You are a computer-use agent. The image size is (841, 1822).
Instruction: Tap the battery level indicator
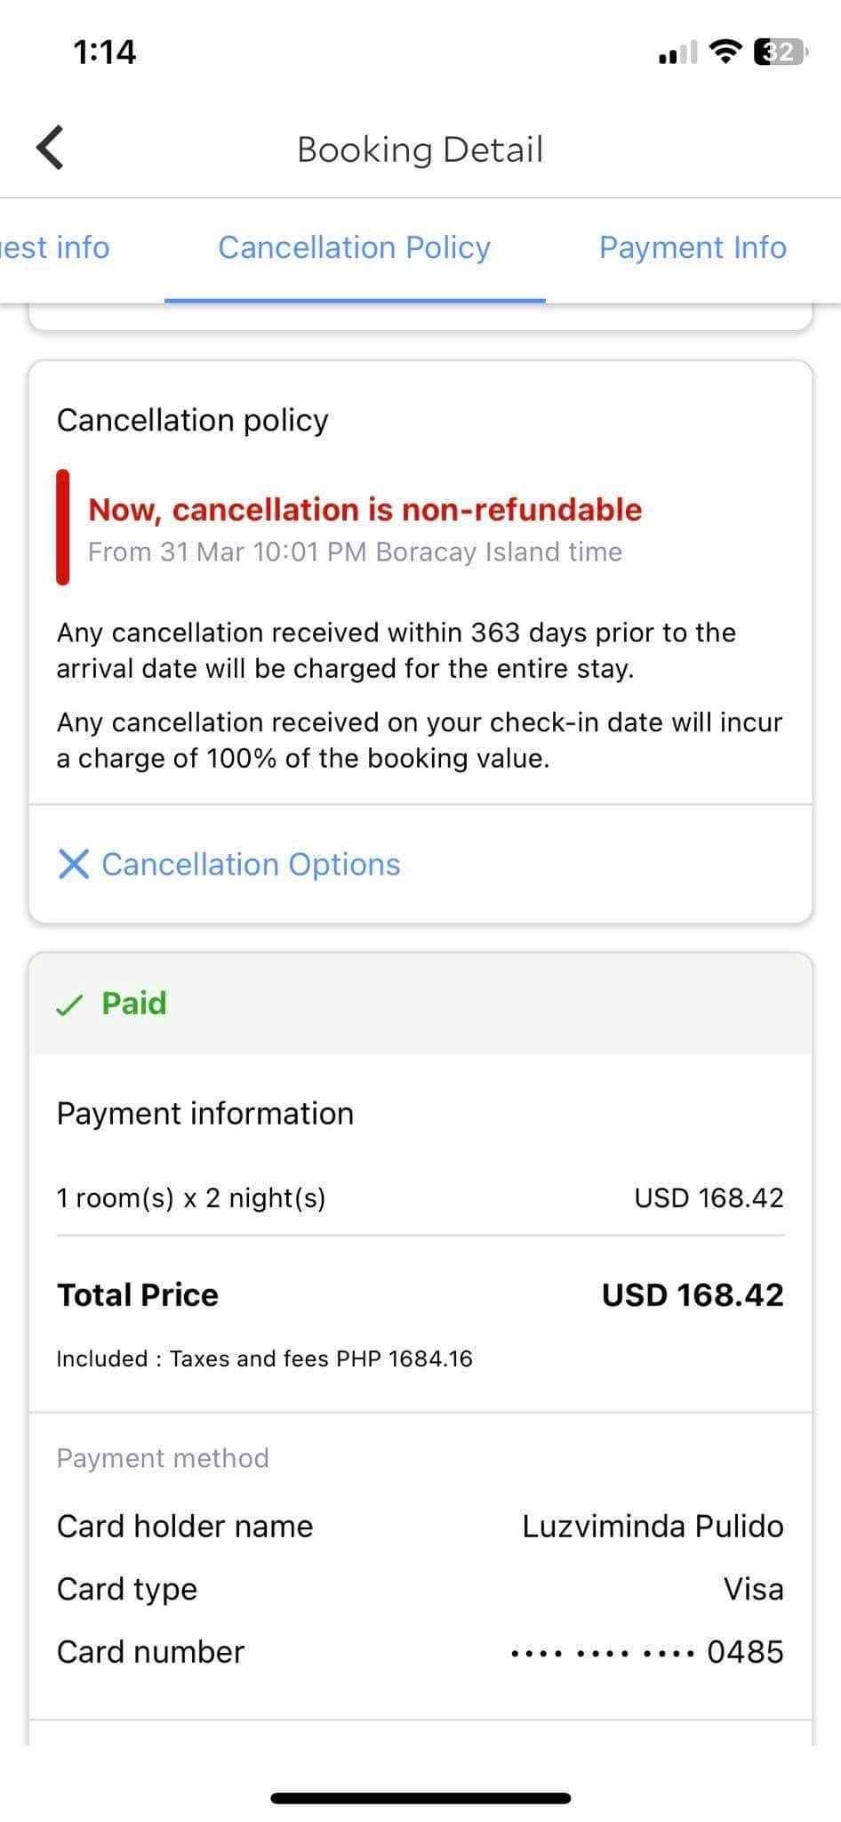pos(780,52)
